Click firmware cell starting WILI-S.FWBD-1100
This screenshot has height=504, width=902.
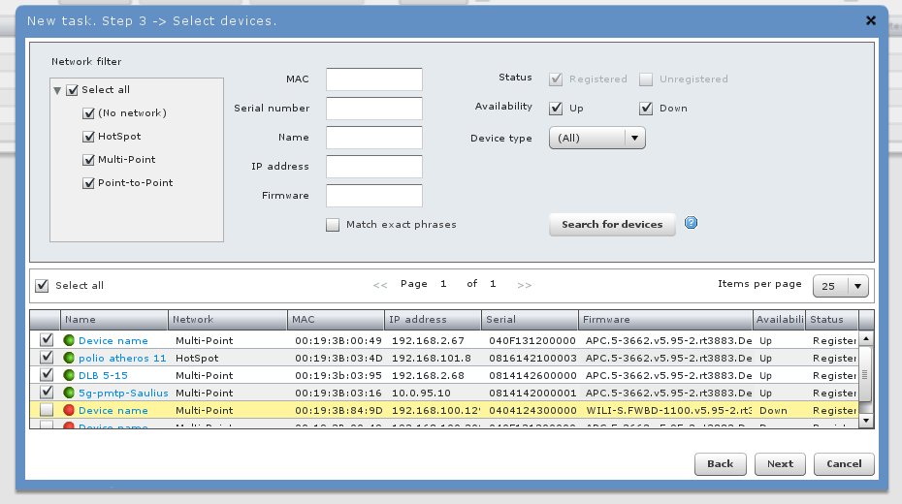point(668,410)
